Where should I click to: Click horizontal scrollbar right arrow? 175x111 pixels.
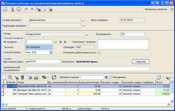169,104
